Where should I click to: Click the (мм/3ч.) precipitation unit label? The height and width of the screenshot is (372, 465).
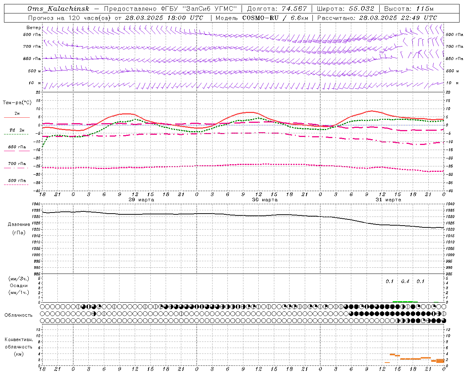pos(19,279)
